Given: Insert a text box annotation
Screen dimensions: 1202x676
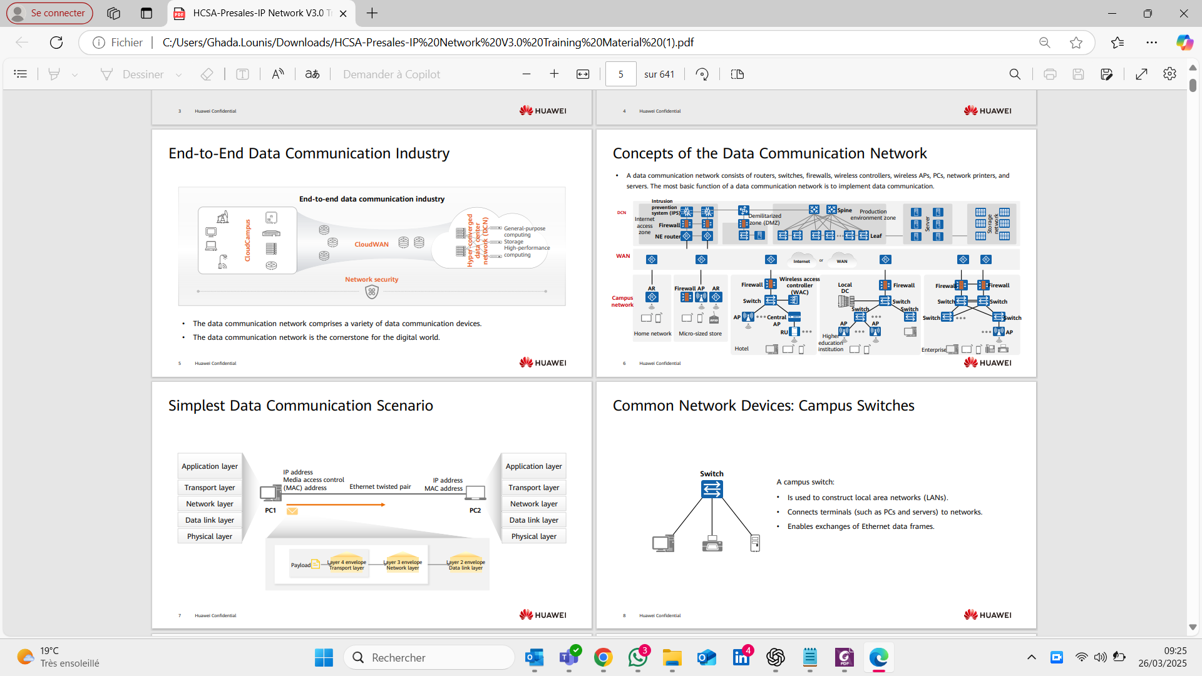Looking at the screenshot, I should click(x=243, y=74).
